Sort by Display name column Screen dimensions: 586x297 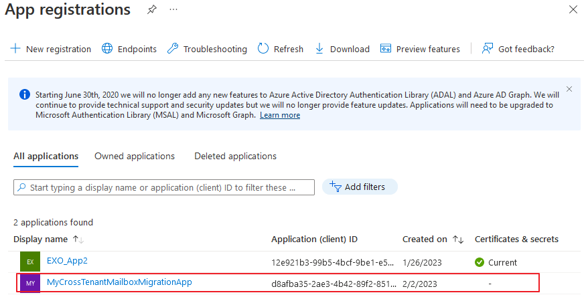(x=49, y=239)
